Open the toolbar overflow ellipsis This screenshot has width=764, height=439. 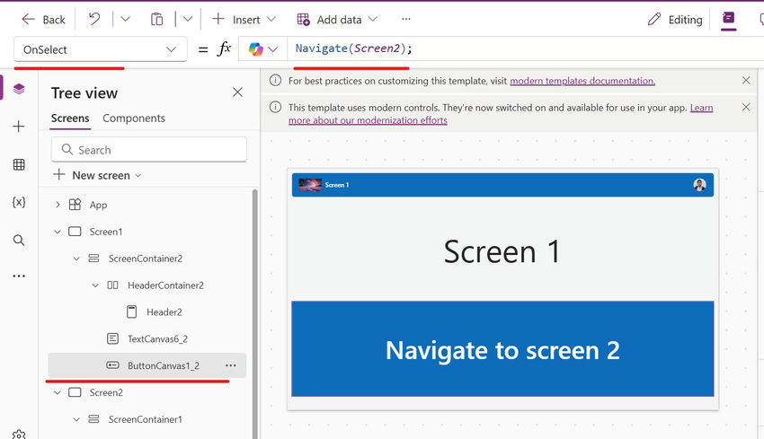coord(406,20)
